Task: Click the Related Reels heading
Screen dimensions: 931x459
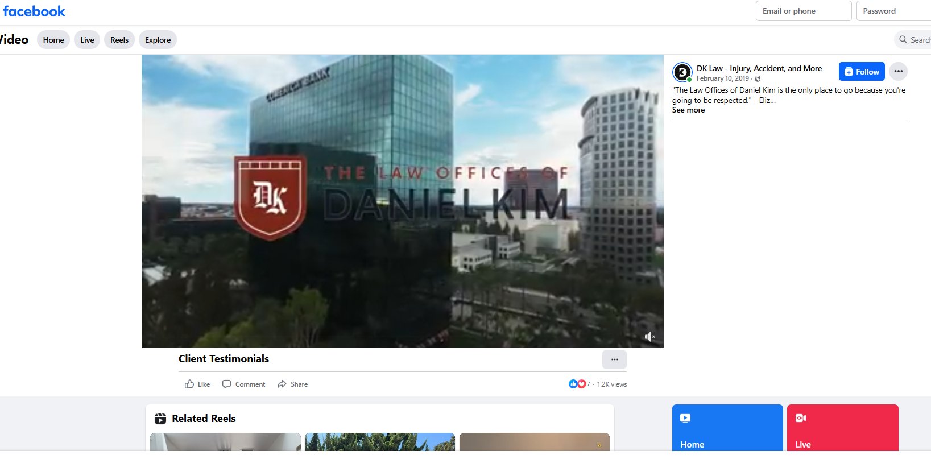Action: coord(204,419)
